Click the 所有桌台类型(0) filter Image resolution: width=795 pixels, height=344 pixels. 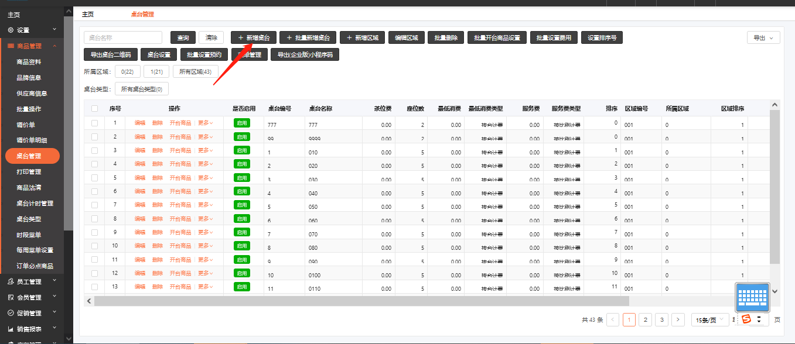pos(142,89)
